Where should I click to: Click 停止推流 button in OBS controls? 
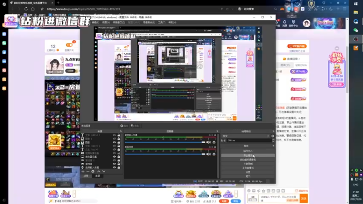[248, 155]
